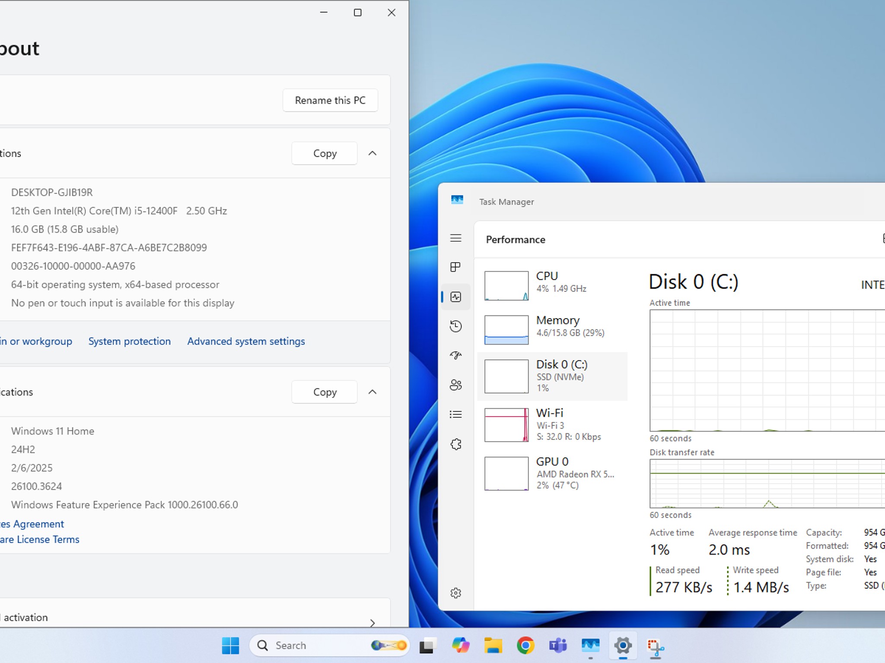
Task: Open Google Chrome from the taskbar
Action: 525,645
